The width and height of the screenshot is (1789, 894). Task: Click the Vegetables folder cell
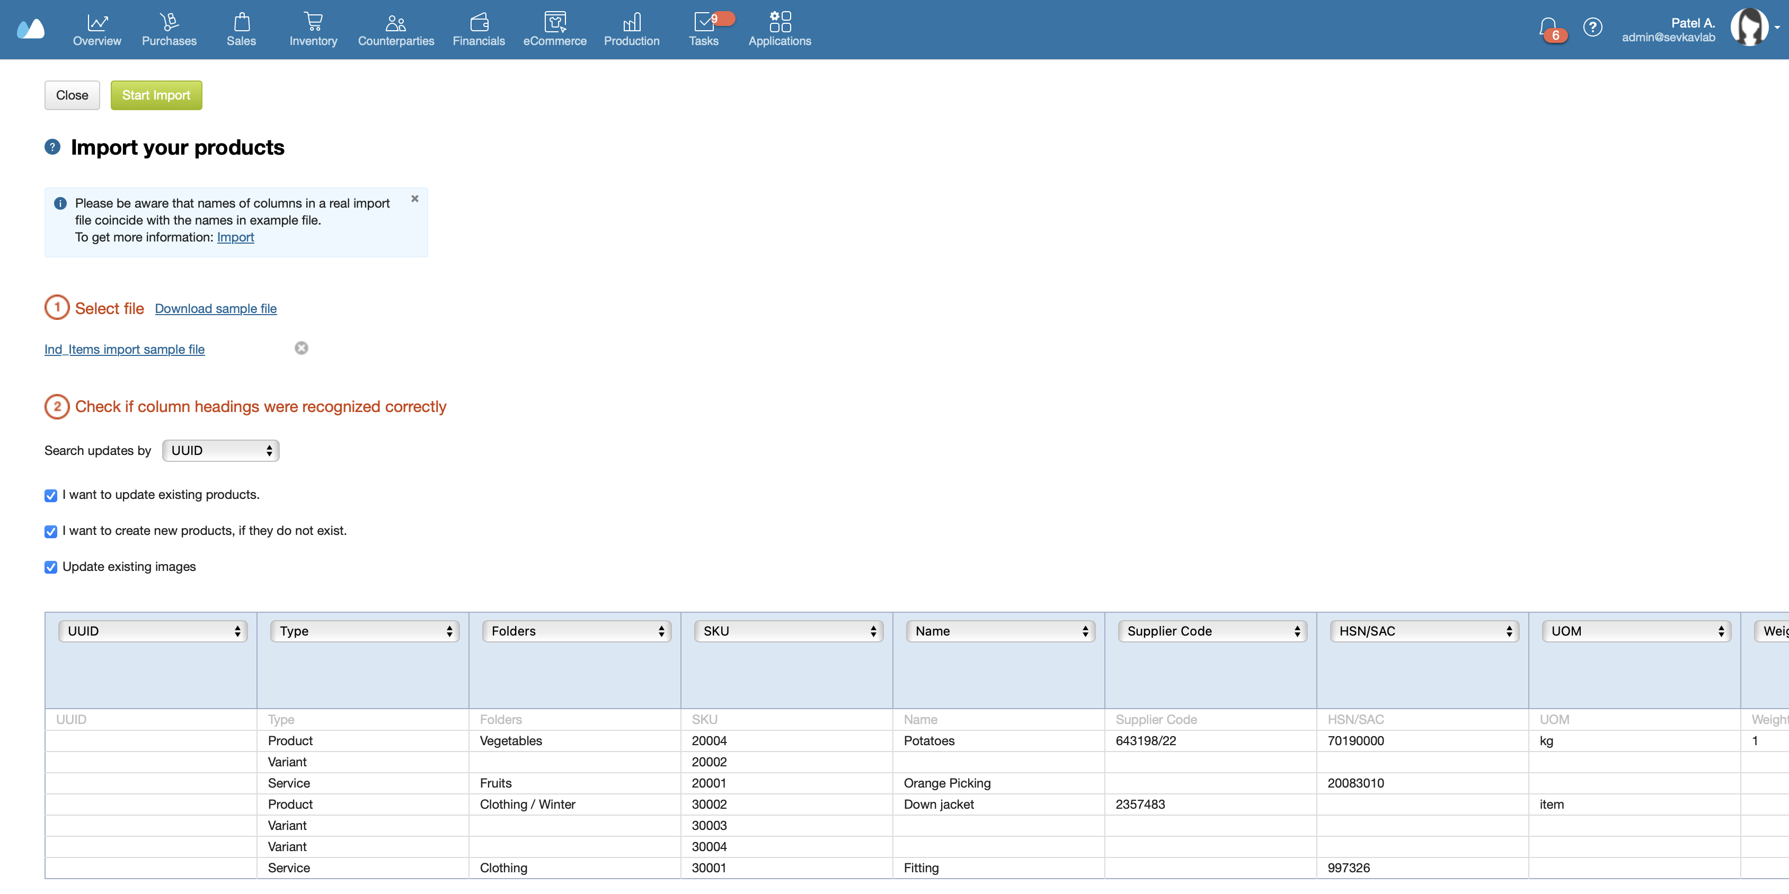(574, 740)
